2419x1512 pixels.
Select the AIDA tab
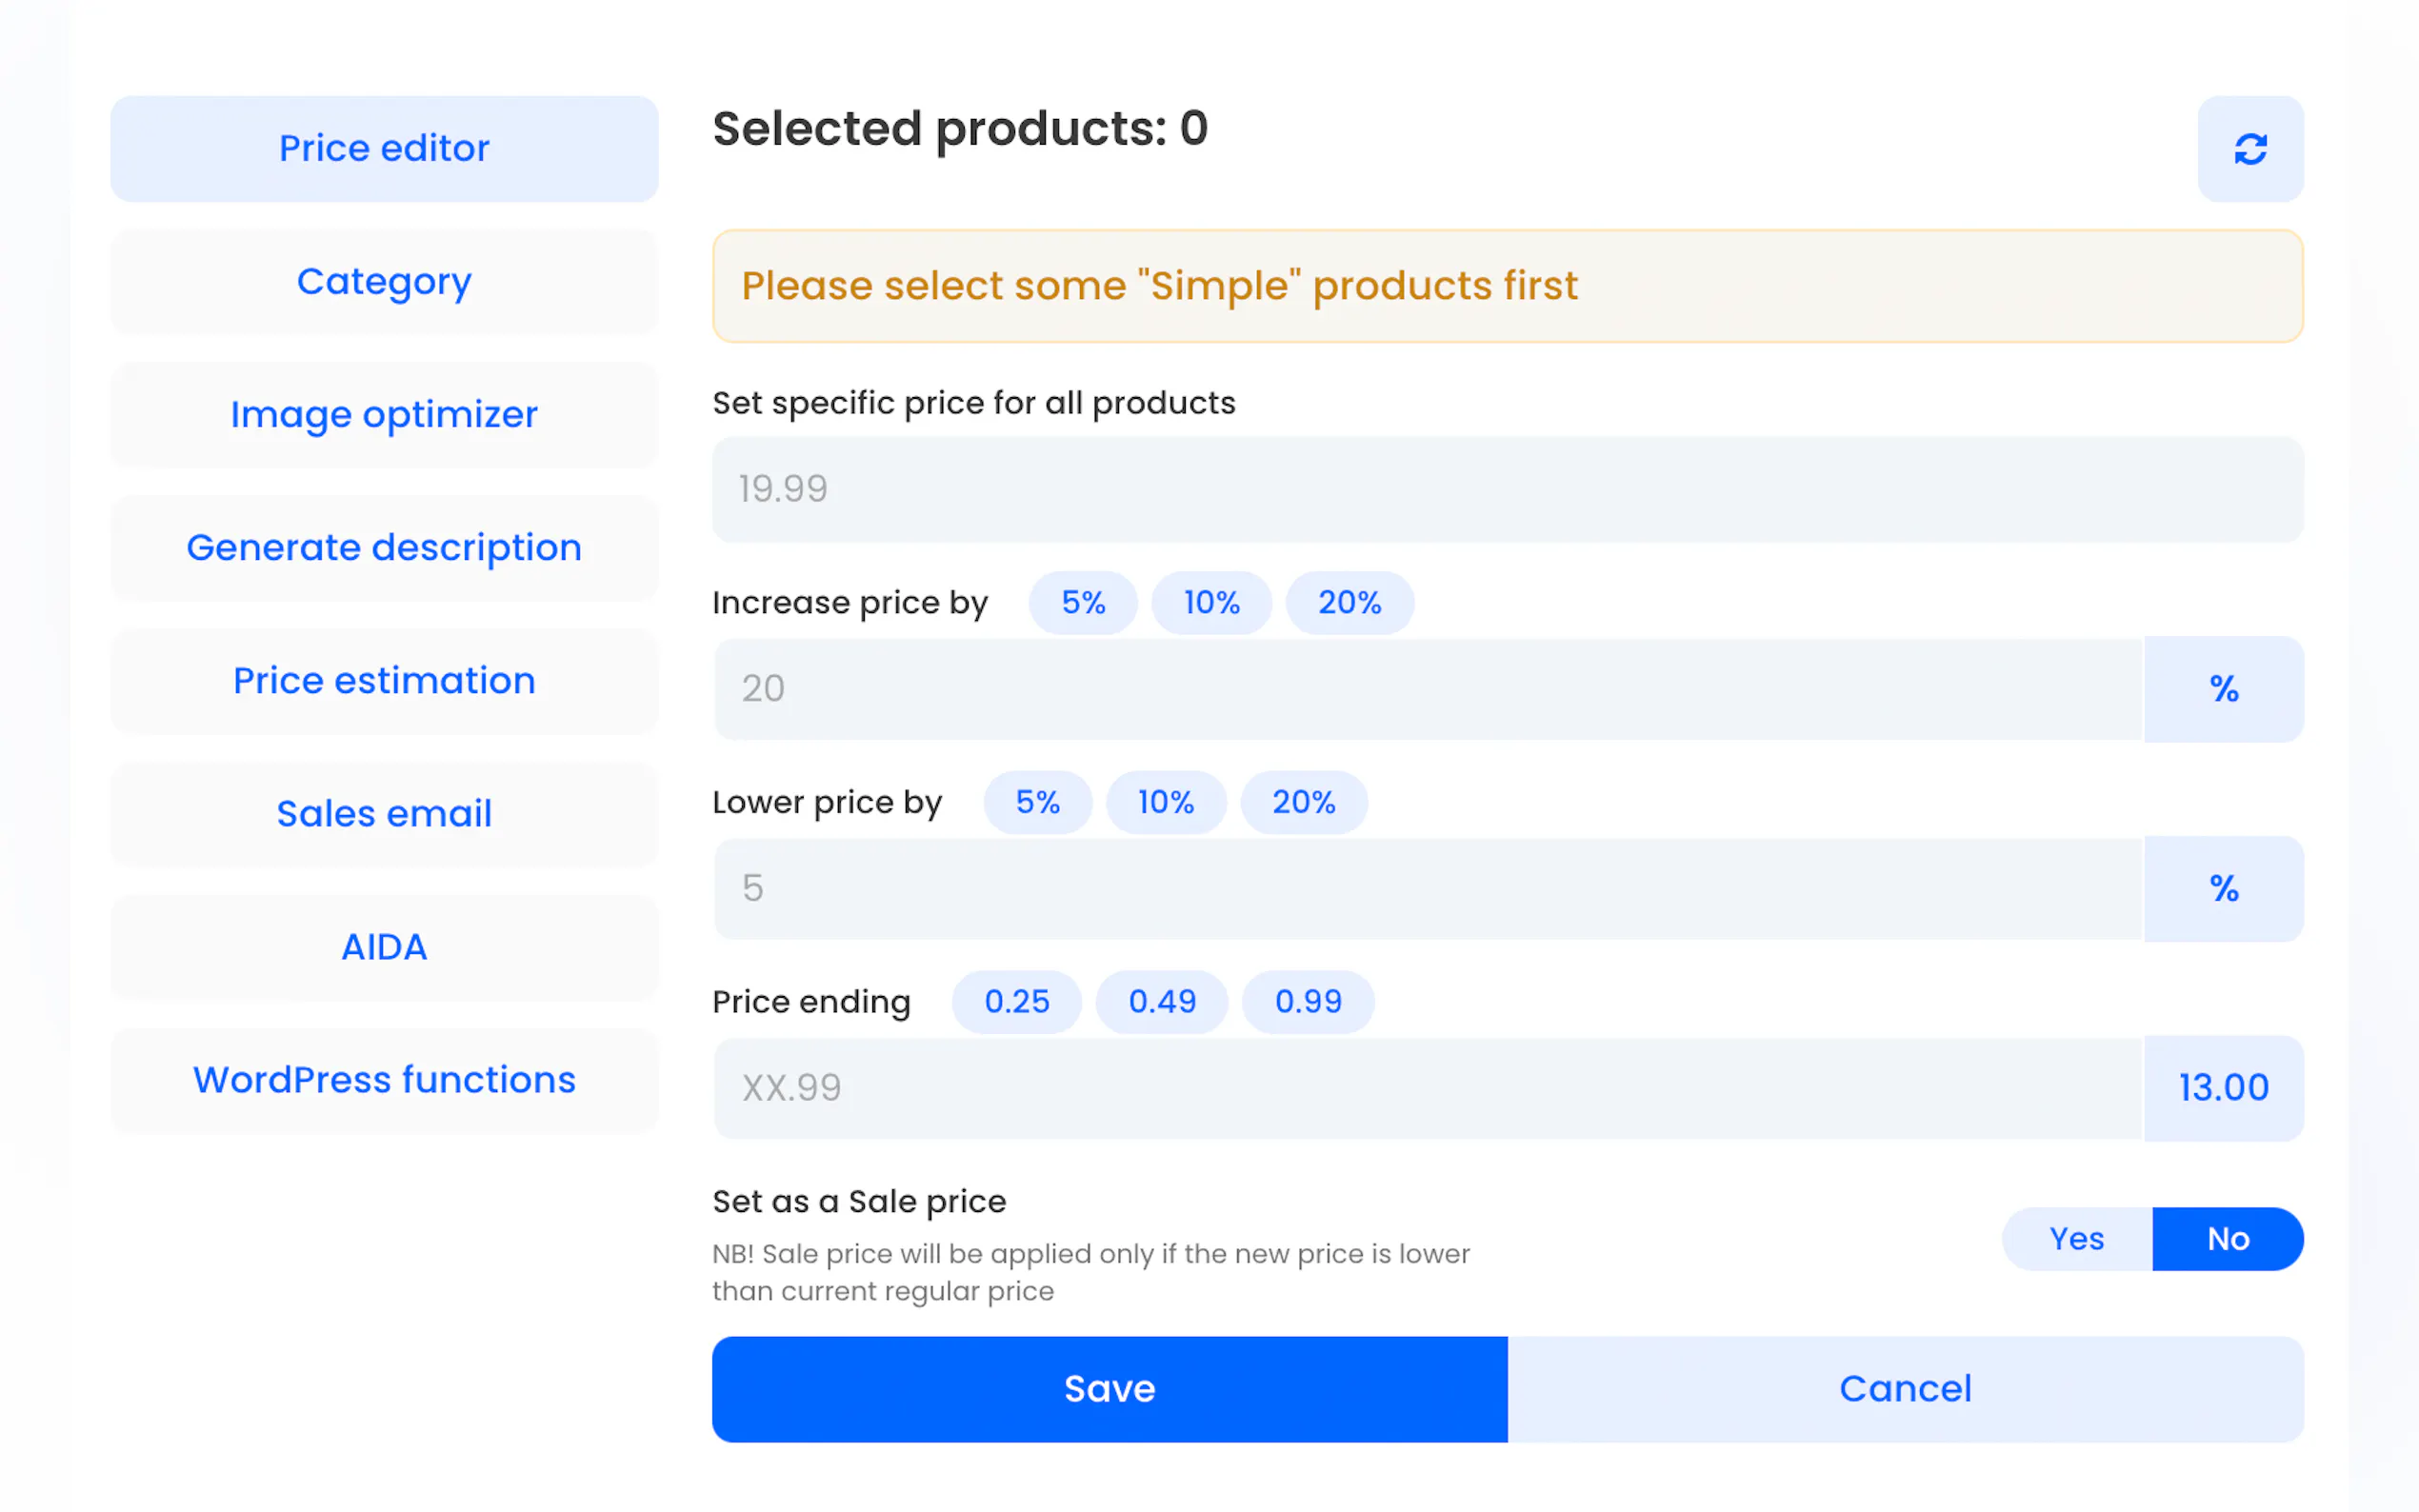[384, 947]
